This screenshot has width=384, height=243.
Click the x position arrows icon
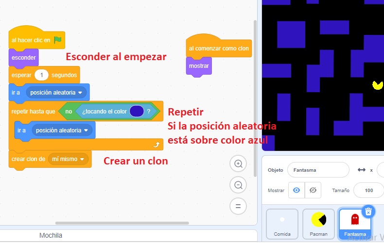pos(361,170)
